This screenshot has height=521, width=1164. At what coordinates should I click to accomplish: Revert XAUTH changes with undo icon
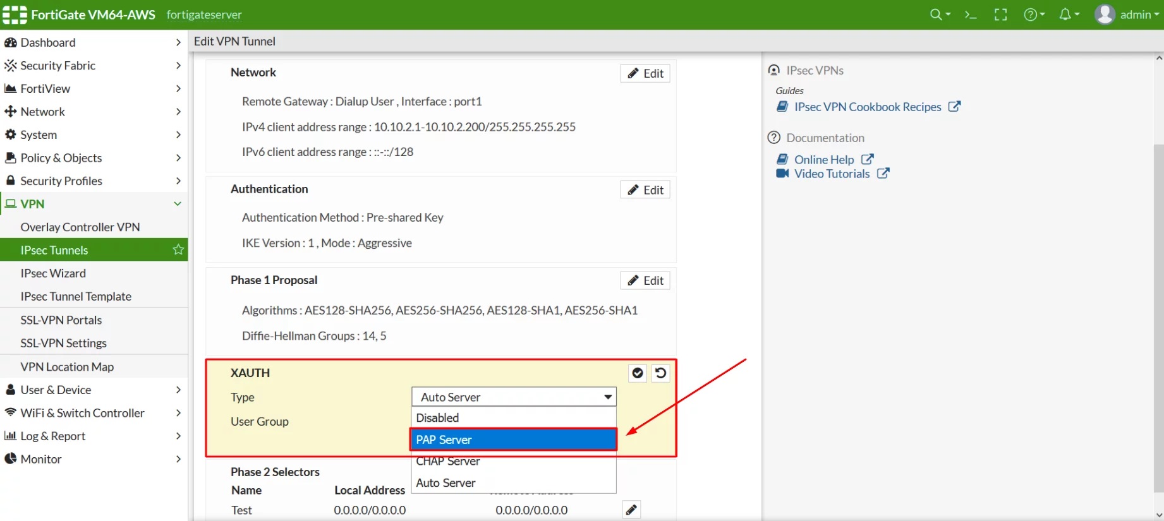(x=660, y=373)
